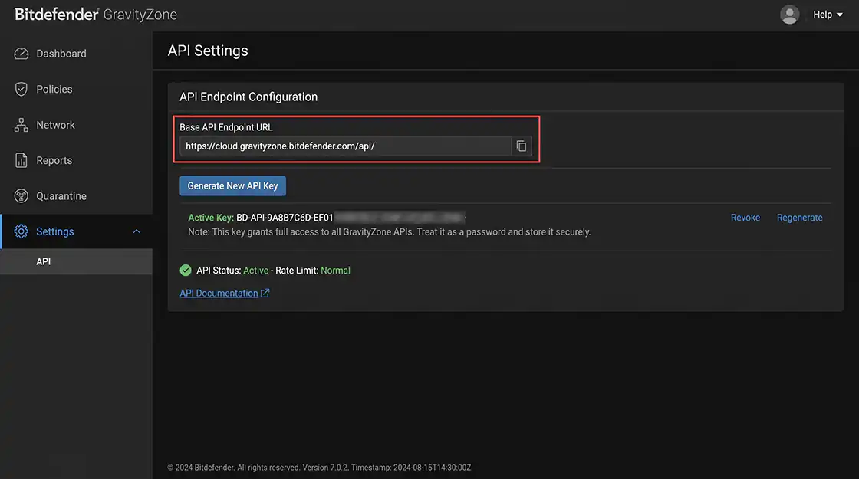Click the API Endpoint Configuration heading
The height and width of the screenshot is (479, 859).
[x=248, y=97]
